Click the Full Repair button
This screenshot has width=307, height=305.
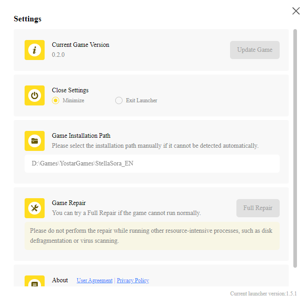point(258,208)
